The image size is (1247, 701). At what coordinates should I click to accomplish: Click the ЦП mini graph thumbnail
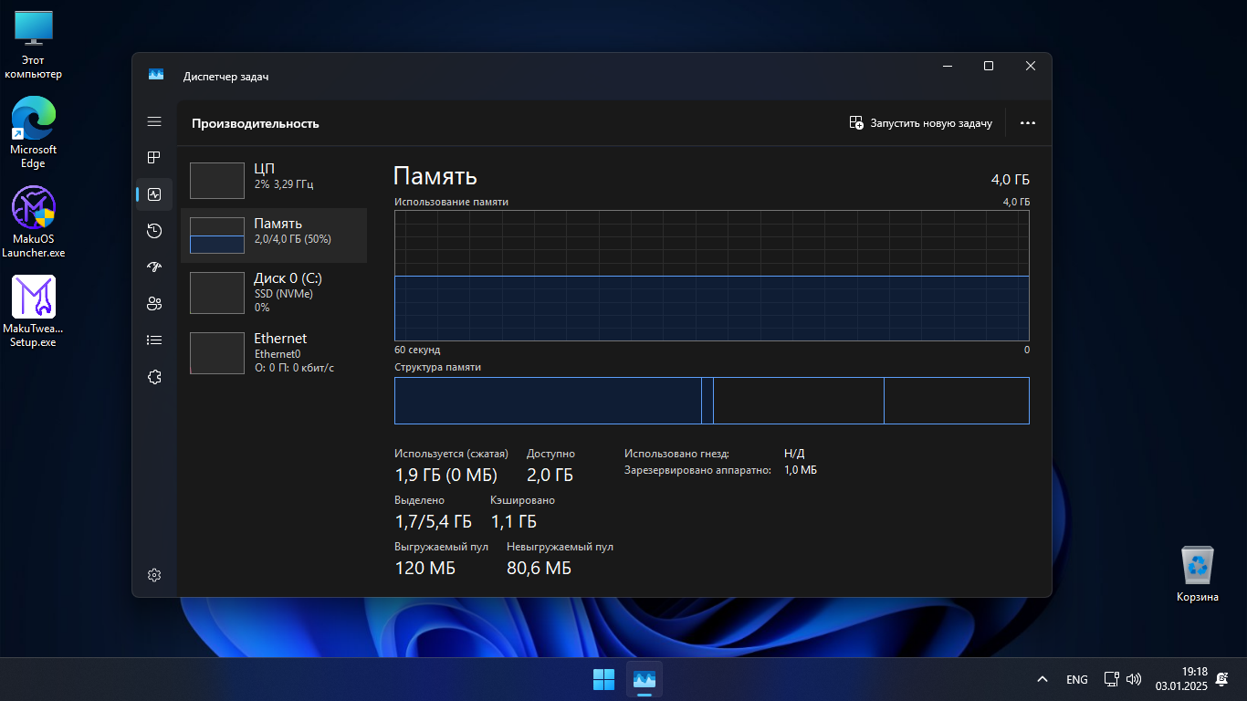click(x=217, y=180)
